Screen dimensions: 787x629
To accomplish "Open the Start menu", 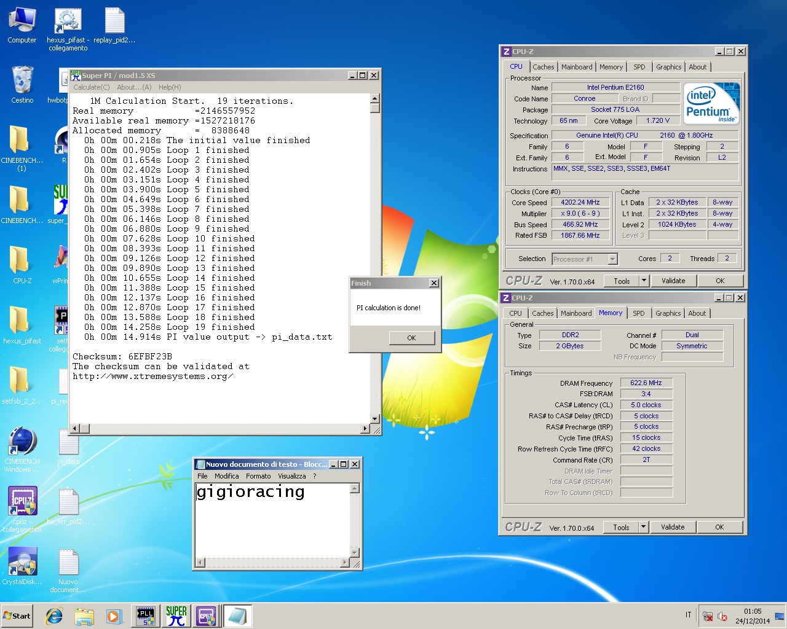I will [x=17, y=616].
